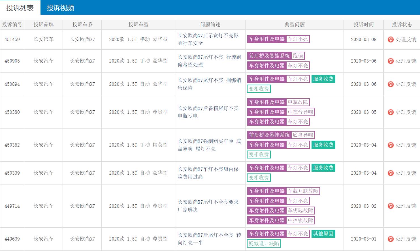Open 处理反馈 for complaint 450380
The height and width of the screenshot is (251, 420).
(x=406, y=112)
